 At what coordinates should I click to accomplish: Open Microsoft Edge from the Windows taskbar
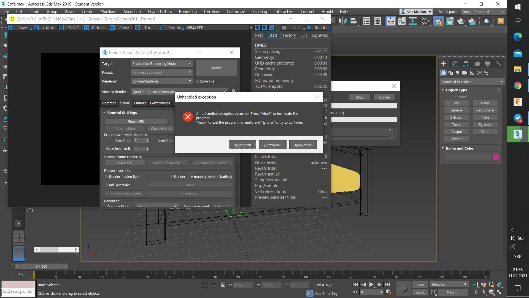point(518,36)
